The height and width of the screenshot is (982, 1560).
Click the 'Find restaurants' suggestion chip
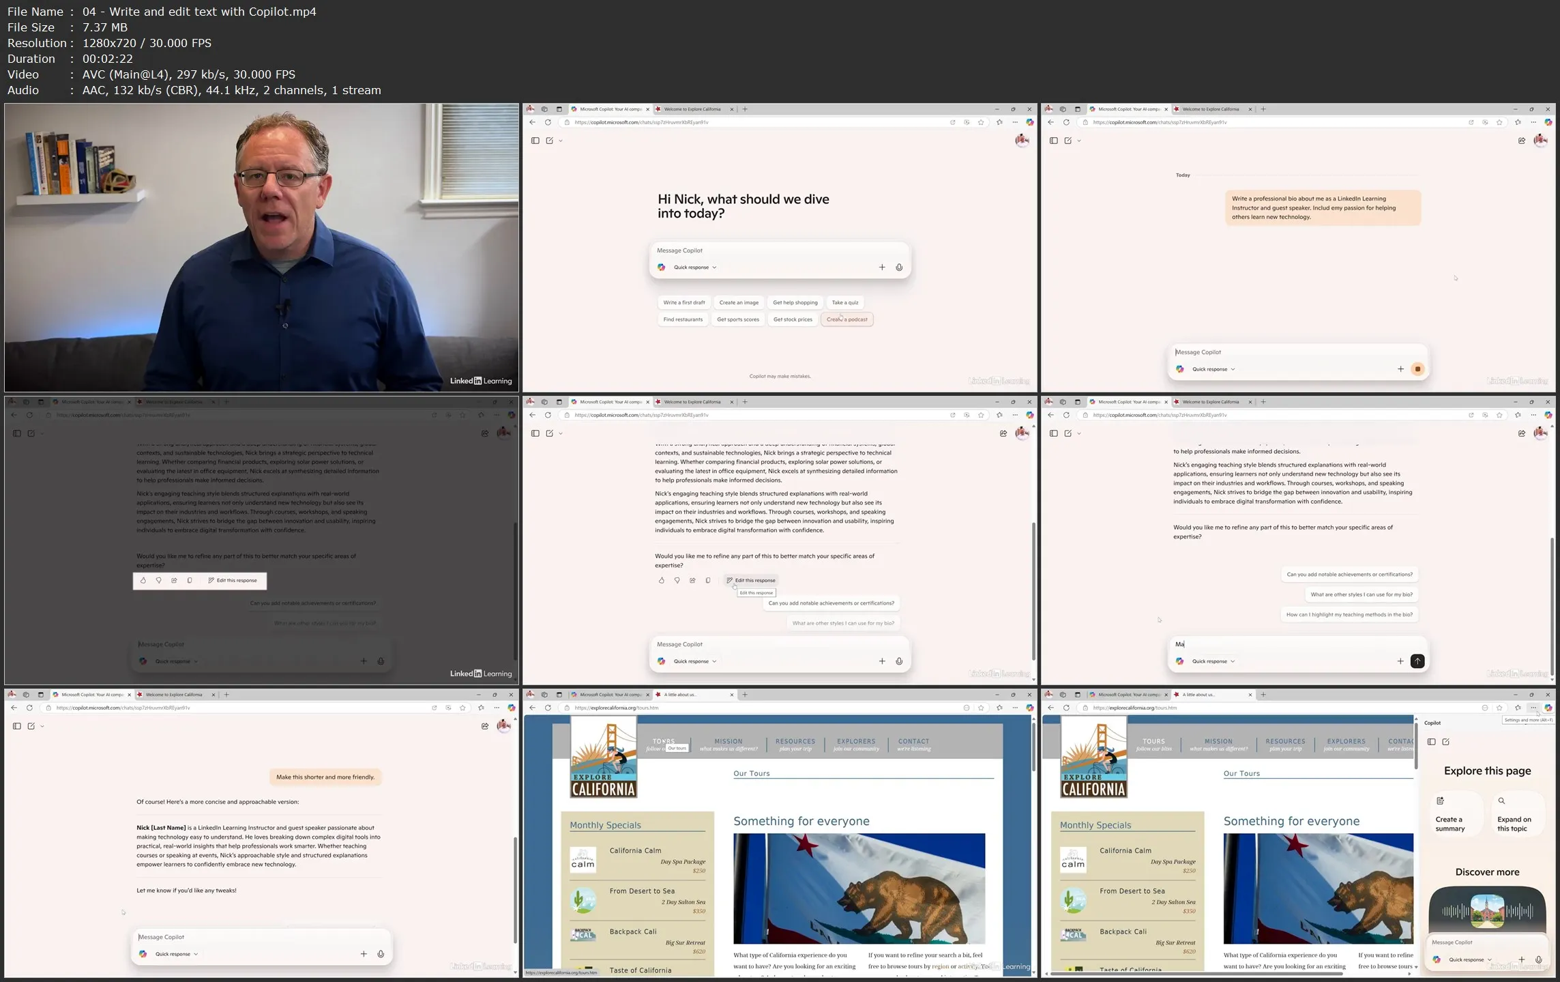pyautogui.click(x=683, y=319)
